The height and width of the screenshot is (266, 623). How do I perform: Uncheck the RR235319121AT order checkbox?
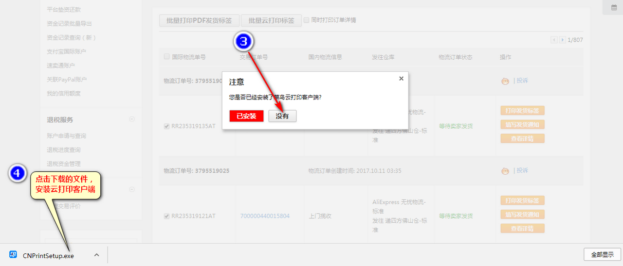tap(167, 216)
